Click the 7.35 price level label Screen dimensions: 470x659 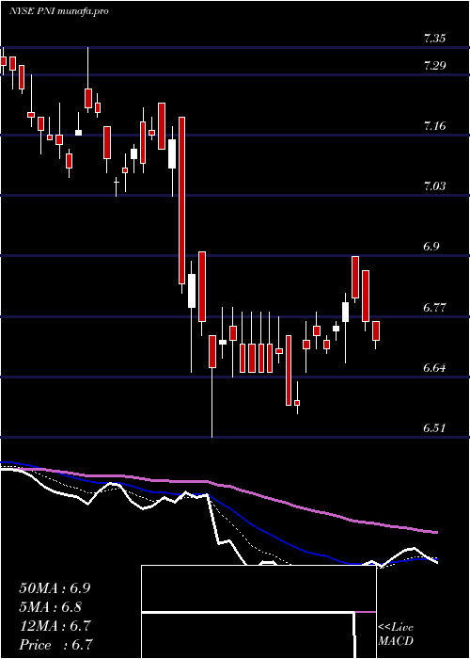point(434,40)
